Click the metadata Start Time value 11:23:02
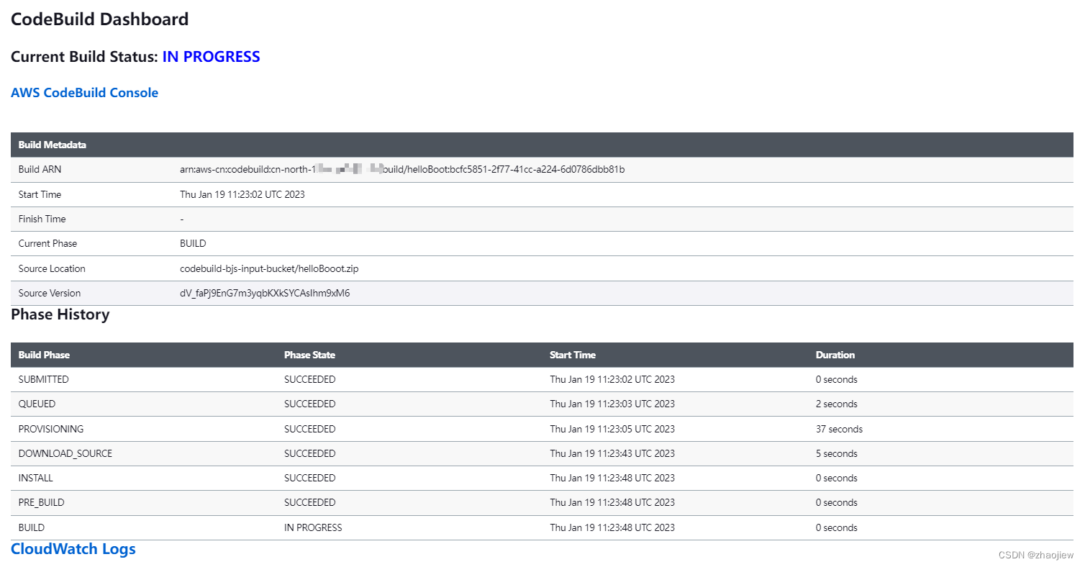The image size is (1085, 567). (x=242, y=194)
